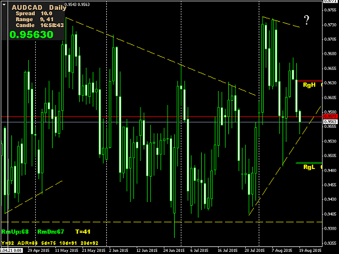Click the 29 Apr 2015 date label
The width and height of the screenshot is (339, 254).
[x=39, y=251]
